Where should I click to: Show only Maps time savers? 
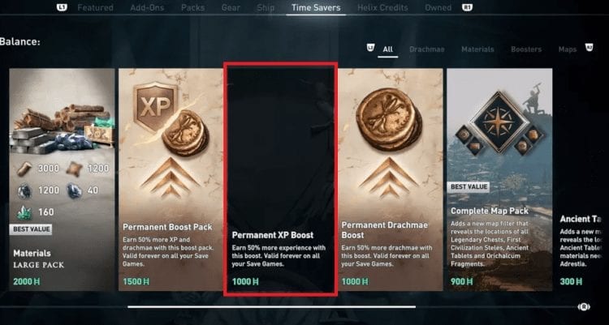click(568, 49)
